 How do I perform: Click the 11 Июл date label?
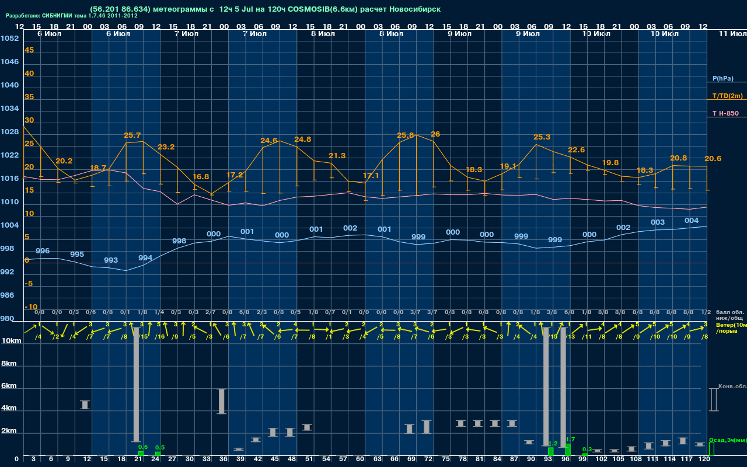point(732,34)
